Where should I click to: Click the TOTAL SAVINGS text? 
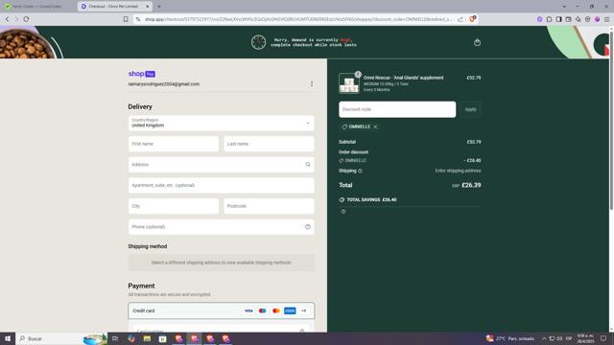tap(371, 200)
